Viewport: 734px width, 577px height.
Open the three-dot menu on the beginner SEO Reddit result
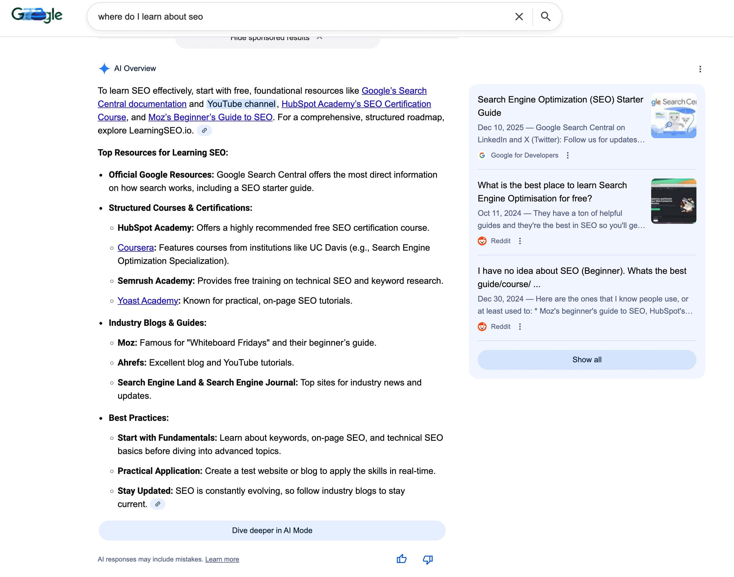click(520, 326)
